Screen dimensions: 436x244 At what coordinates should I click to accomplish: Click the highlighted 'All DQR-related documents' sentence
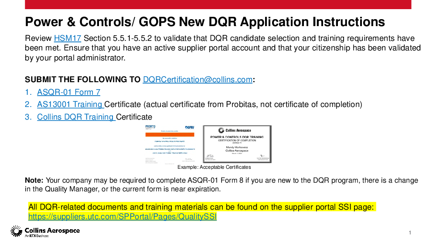(x=201, y=207)
